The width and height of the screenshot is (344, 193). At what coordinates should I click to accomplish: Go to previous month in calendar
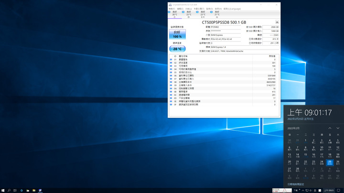[330, 128]
